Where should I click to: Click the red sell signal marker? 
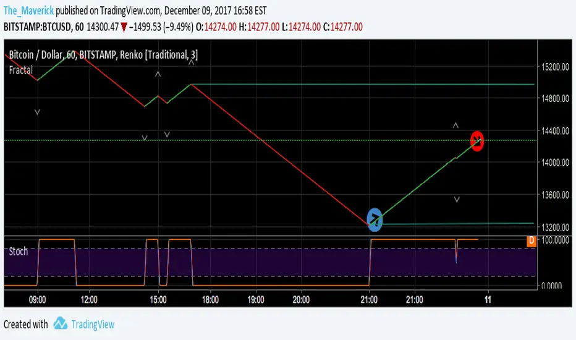click(477, 141)
